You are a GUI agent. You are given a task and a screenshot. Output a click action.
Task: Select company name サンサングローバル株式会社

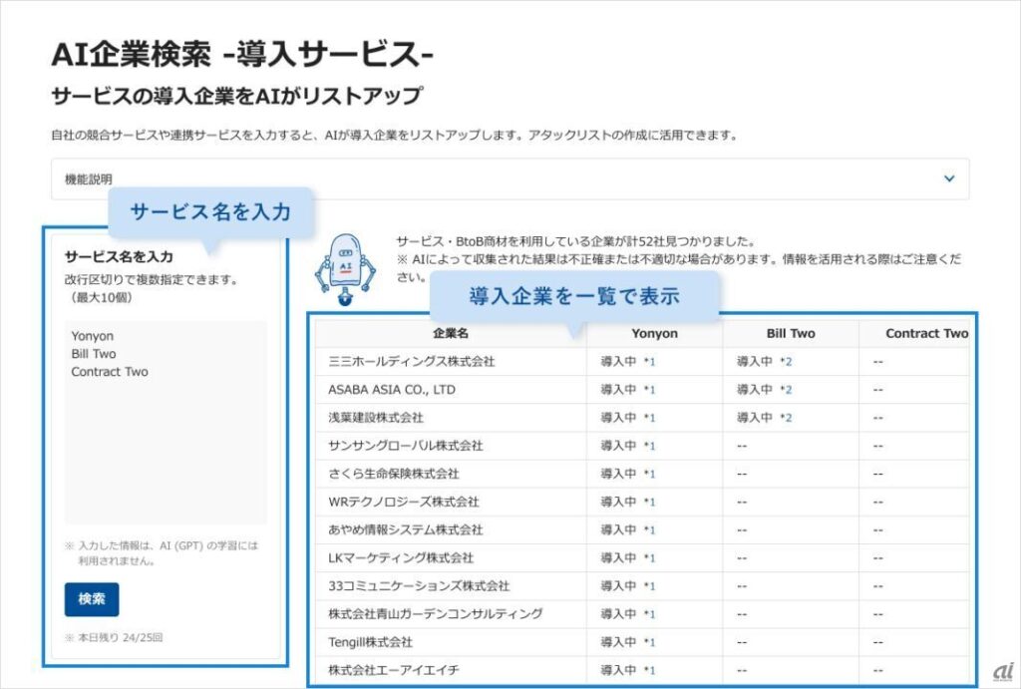(x=406, y=446)
